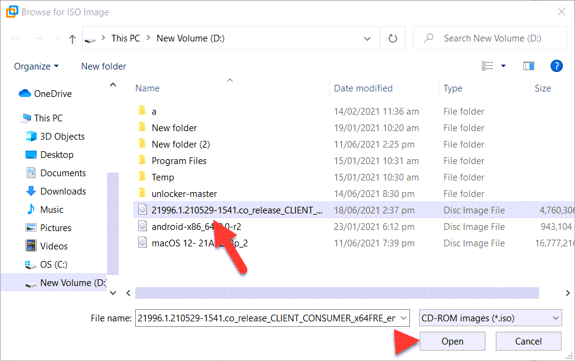Select the android-x86 disc image file
This screenshot has width=575, height=361.
[192, 226]
